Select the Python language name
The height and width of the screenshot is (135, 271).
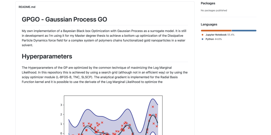(x=210, y=39)
